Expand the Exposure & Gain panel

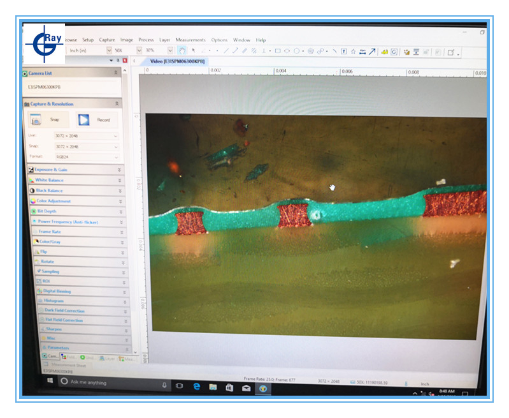click(x=75, y=170)
